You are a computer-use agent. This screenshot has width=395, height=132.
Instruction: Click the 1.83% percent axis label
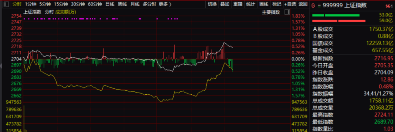298,16
